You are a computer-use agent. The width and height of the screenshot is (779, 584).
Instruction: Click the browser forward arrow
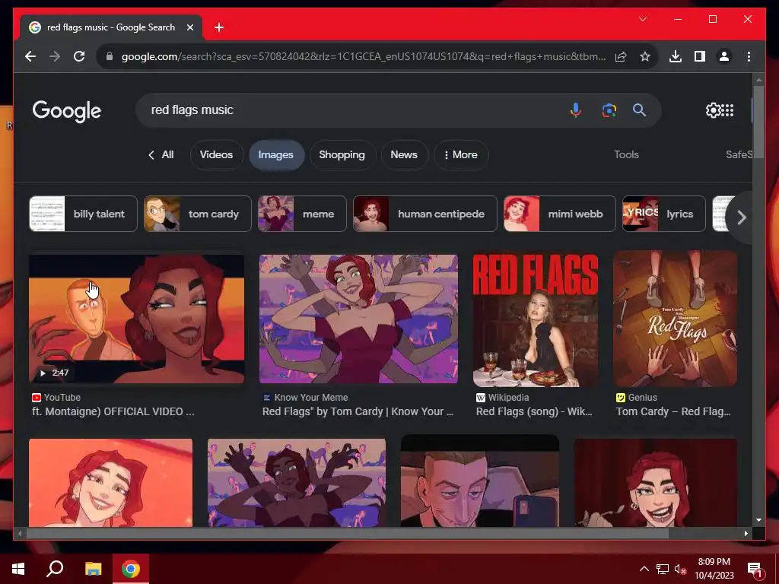55,56
